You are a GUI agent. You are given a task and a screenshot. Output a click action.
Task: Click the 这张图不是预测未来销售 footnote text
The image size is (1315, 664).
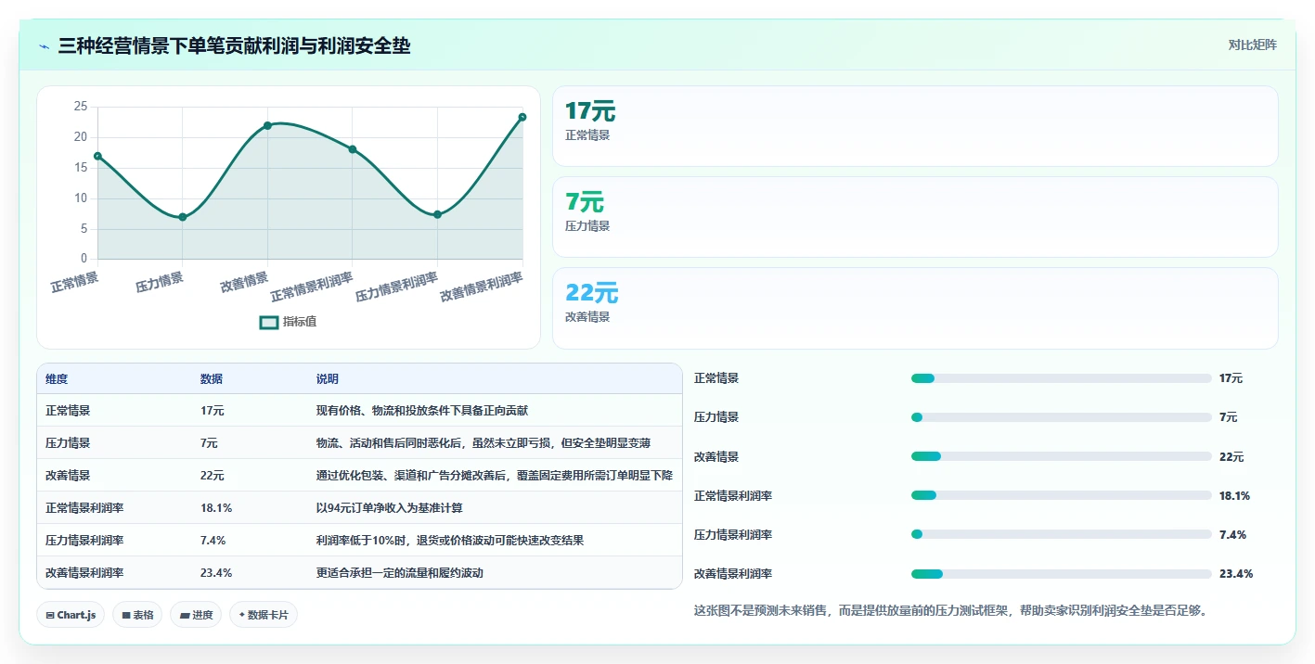coord(951,610)
